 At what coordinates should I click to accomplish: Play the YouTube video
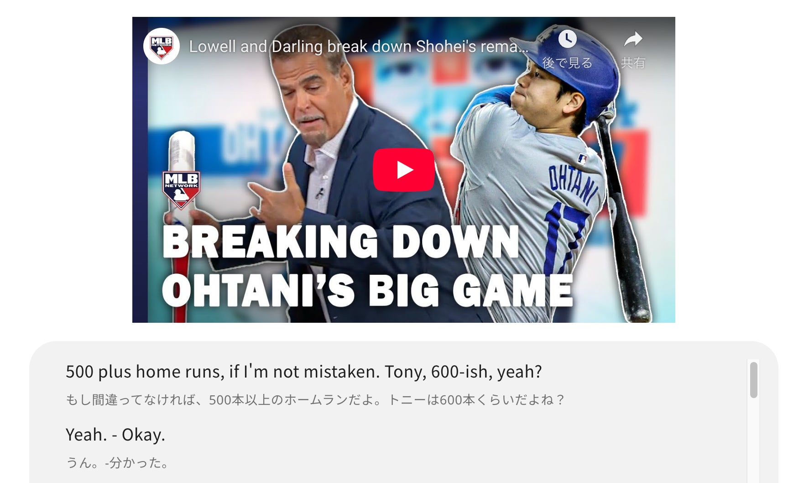[403, 170]
